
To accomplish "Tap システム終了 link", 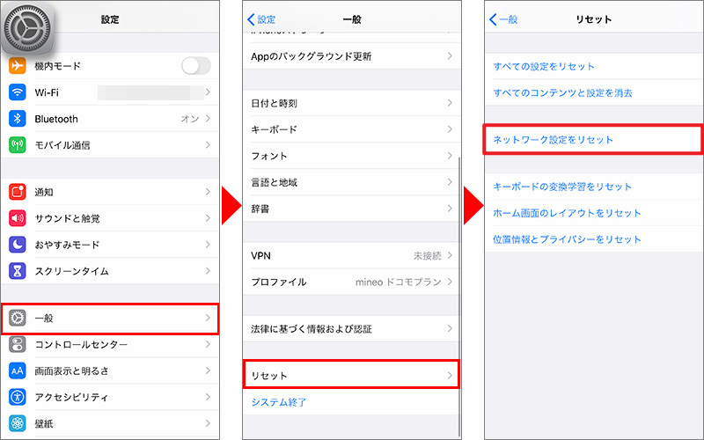I will tap(279, 402).
